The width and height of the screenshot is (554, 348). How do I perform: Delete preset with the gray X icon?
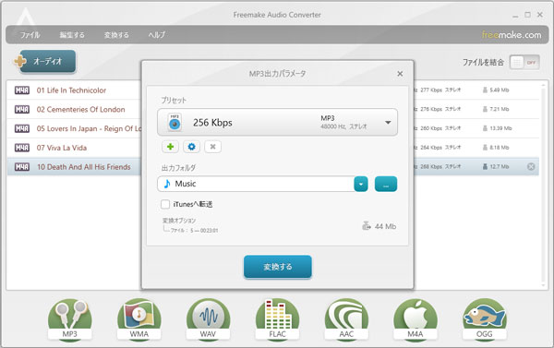click(x=212, y=147)
